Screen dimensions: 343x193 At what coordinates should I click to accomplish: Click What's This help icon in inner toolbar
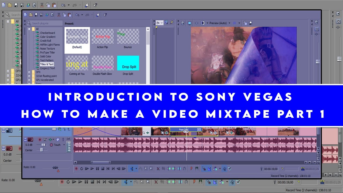(105, 15)
